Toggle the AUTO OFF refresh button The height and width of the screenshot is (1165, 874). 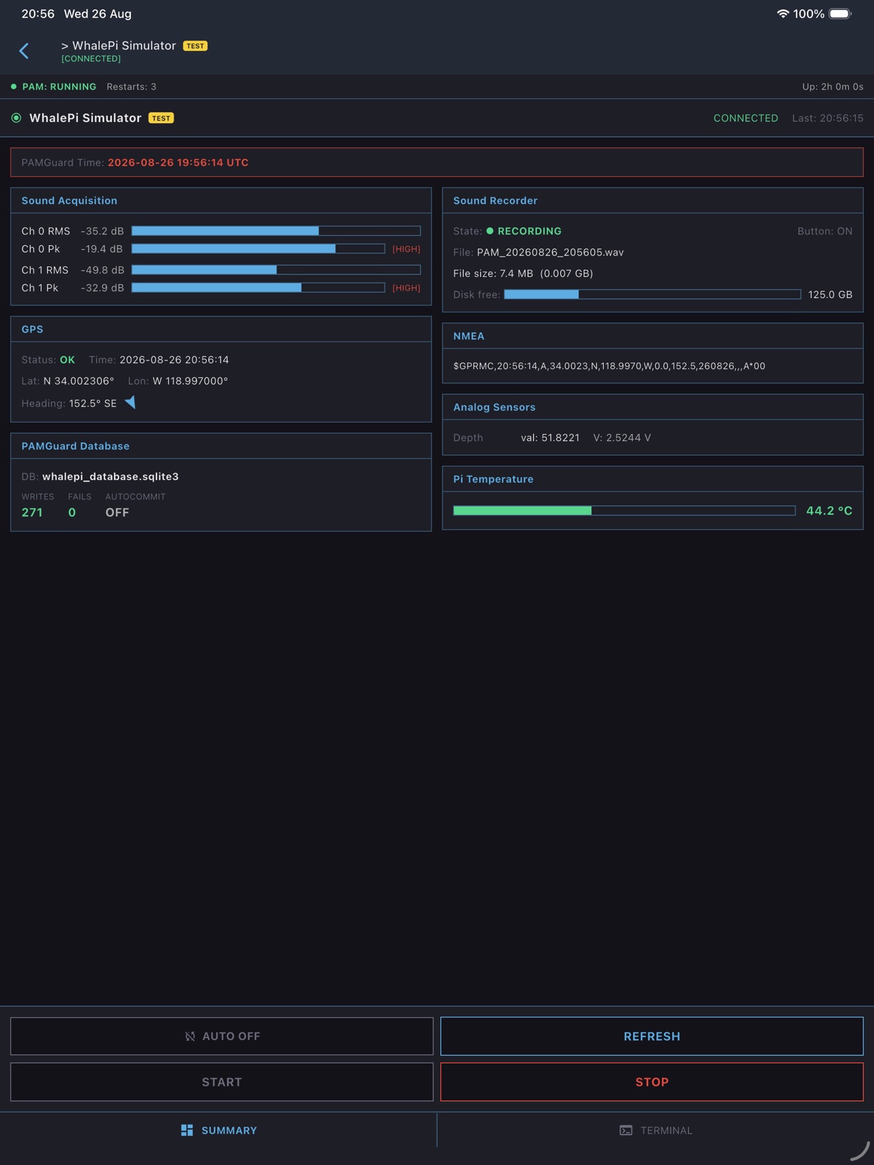point(222,1036)
